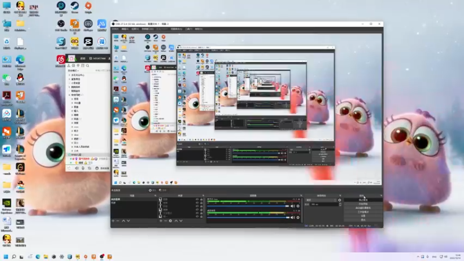
Task: Click the speaker icon in chat window footer
Action: [77, 168]
